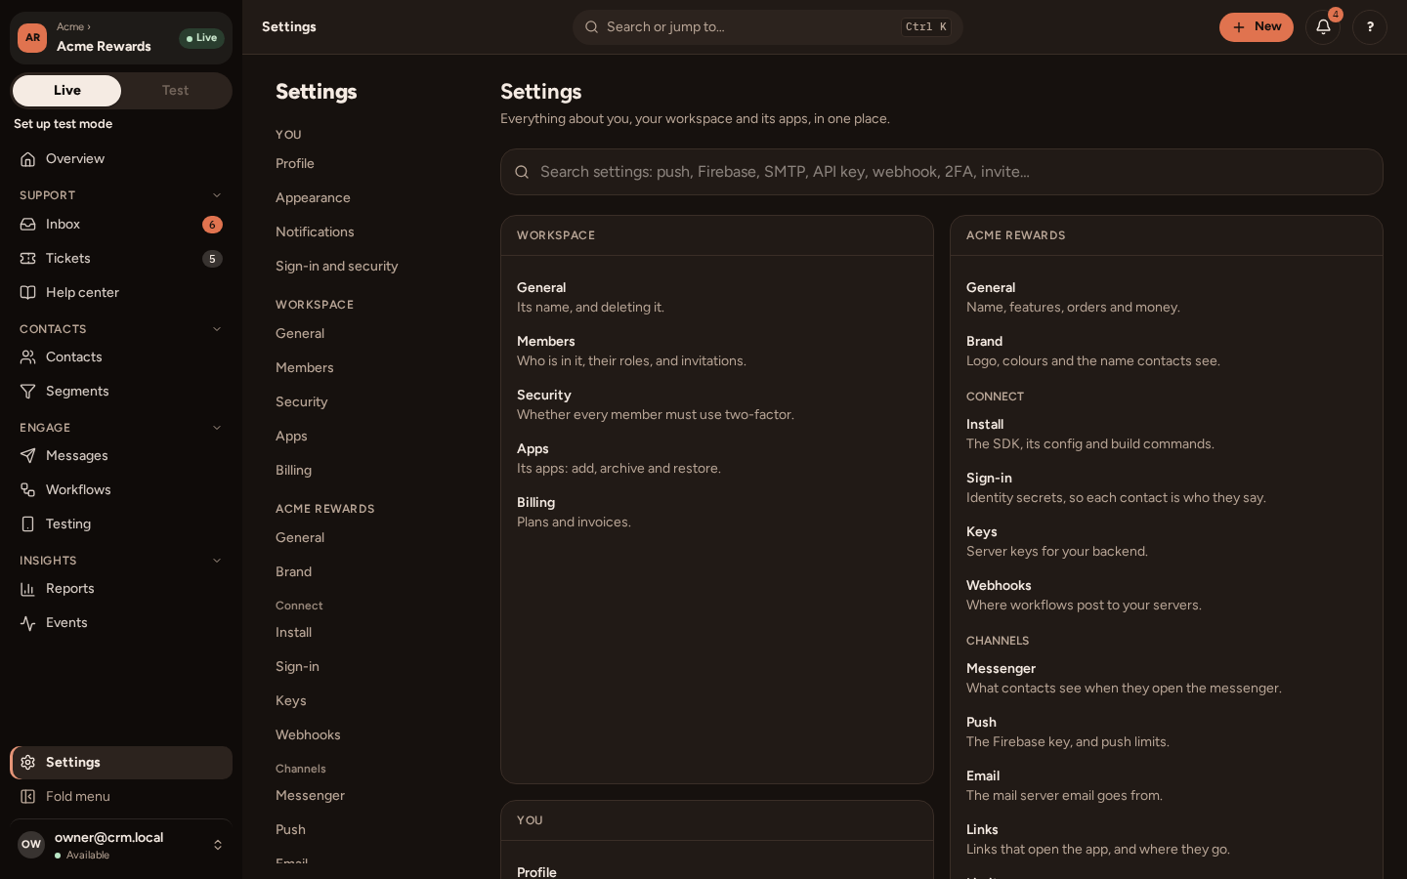
Task: Click Set up test mode link
Action: pyautogui.click(x=63, y=124)
